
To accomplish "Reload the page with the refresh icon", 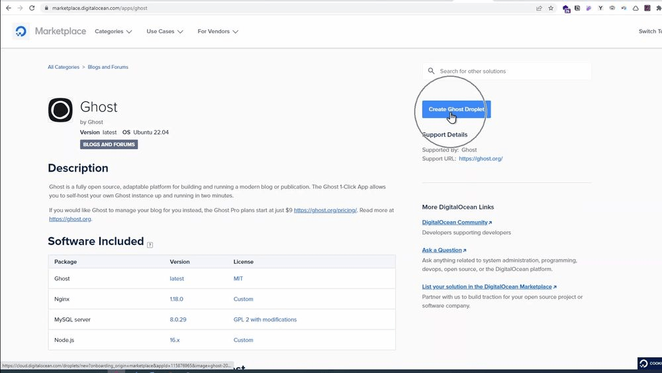I will (x=32, y=8).
